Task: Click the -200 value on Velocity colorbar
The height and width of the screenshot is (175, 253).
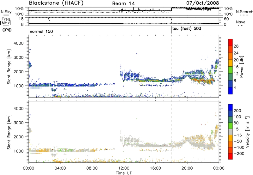Action: click(x=239, y=154)
